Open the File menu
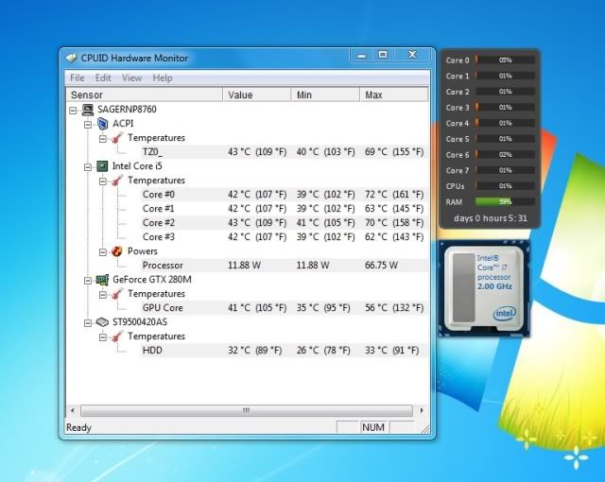This screenshot has width=605, height=482. click(x=78, y=77)
